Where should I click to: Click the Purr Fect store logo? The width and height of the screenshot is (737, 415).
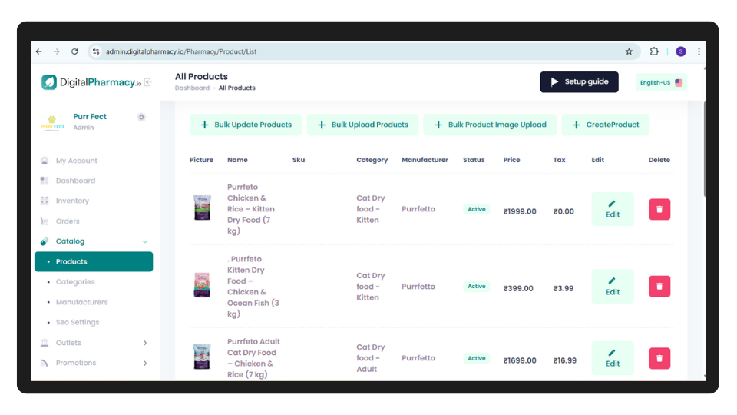click(53, 123)
